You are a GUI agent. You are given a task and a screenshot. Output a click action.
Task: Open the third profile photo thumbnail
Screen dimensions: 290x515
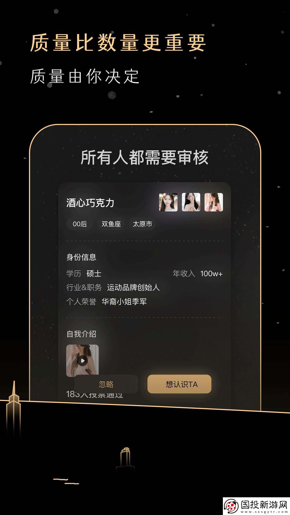(x=214, y=202)
